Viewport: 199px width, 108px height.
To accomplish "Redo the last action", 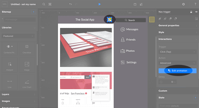I will click(76, 4).
